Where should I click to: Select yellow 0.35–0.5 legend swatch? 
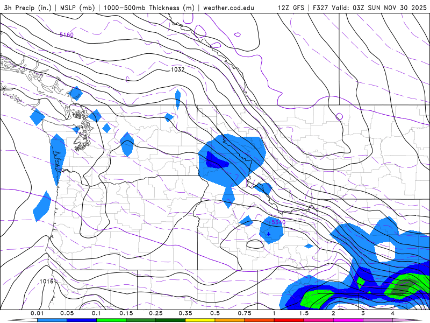point(200,320)
